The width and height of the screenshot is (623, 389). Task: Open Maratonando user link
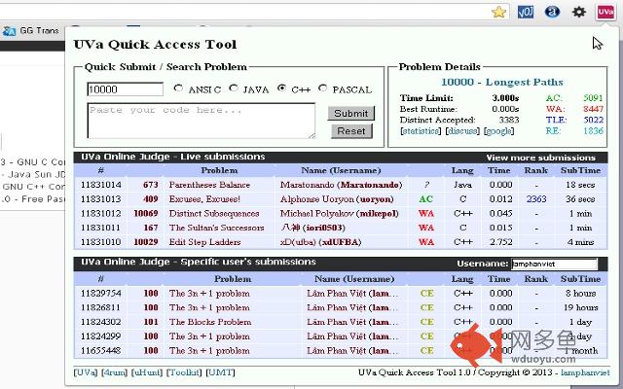point(341,185)
